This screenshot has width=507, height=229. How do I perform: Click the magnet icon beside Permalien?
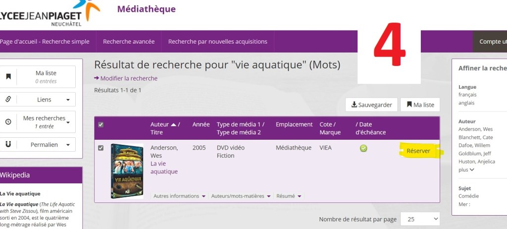tap(8, 144)
